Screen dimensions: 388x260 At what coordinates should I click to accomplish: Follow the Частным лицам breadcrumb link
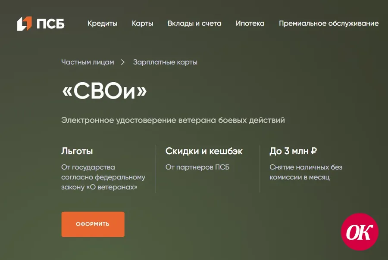[88, 62]
